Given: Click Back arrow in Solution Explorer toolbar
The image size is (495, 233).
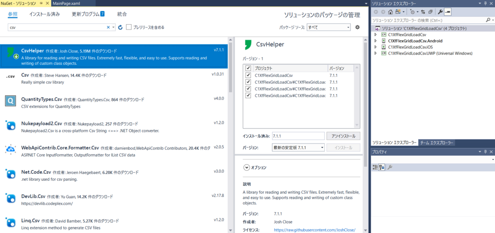Looking at the screenshot, I should click(376, 12).
